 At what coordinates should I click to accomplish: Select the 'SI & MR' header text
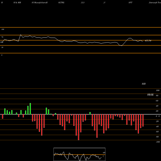pos(17,3)
